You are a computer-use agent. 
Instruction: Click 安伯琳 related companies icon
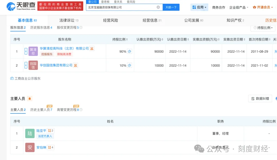(x=51, y=147)
